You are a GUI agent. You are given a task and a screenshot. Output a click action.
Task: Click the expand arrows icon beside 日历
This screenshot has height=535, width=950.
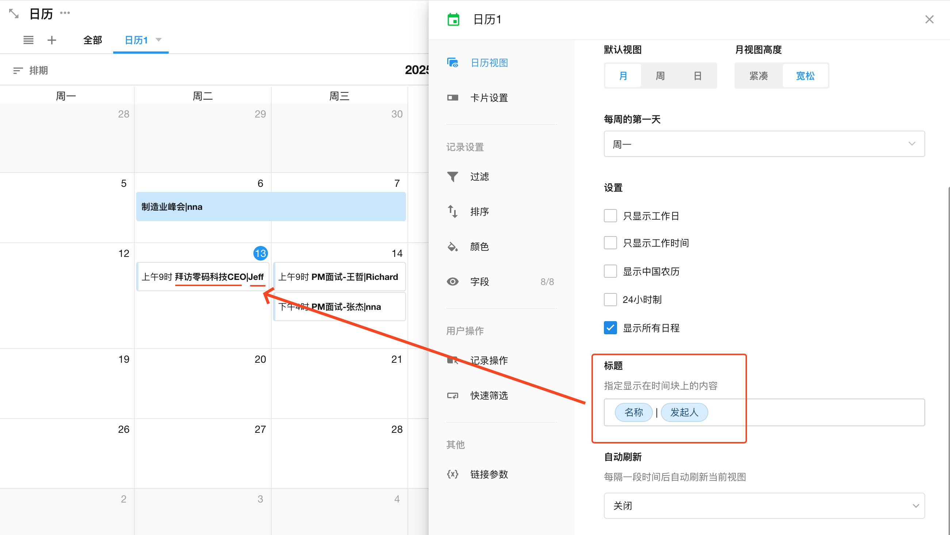14,14
